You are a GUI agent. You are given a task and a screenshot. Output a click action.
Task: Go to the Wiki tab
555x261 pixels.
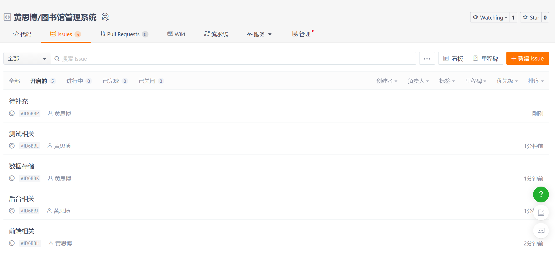(x=176, y=34)
